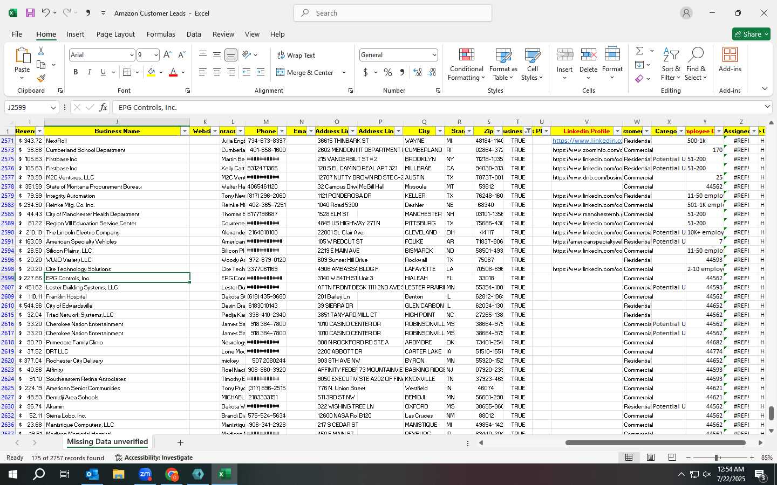Align text to the left
The height and width of the screenshot is (485, 777).
(203, 72)
